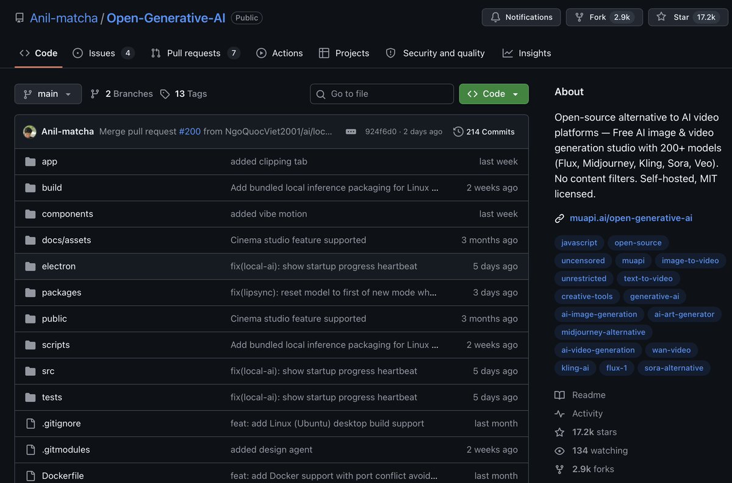The image size is (732, 483).
Task: Focus the Go to file search field
Action: pos(382,94)
